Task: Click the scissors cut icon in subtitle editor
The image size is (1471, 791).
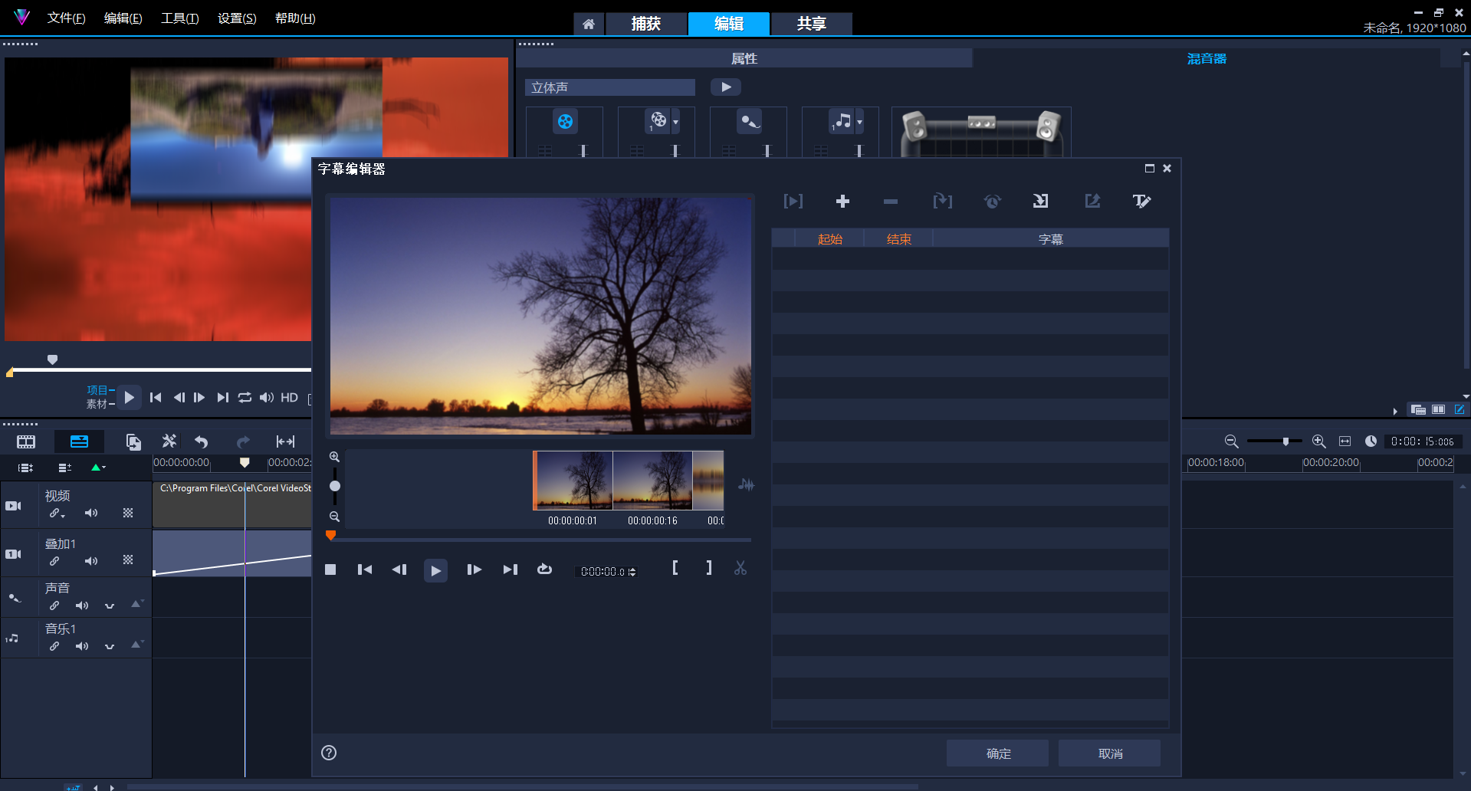Action: tap(740, 568)
